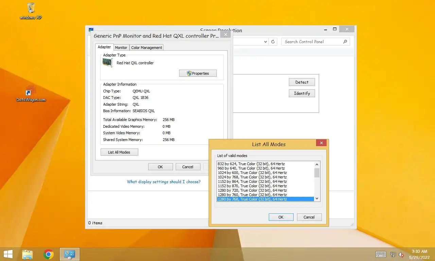
Task: Click the modes list scrollbar thumb
Action: click(317, 173)
